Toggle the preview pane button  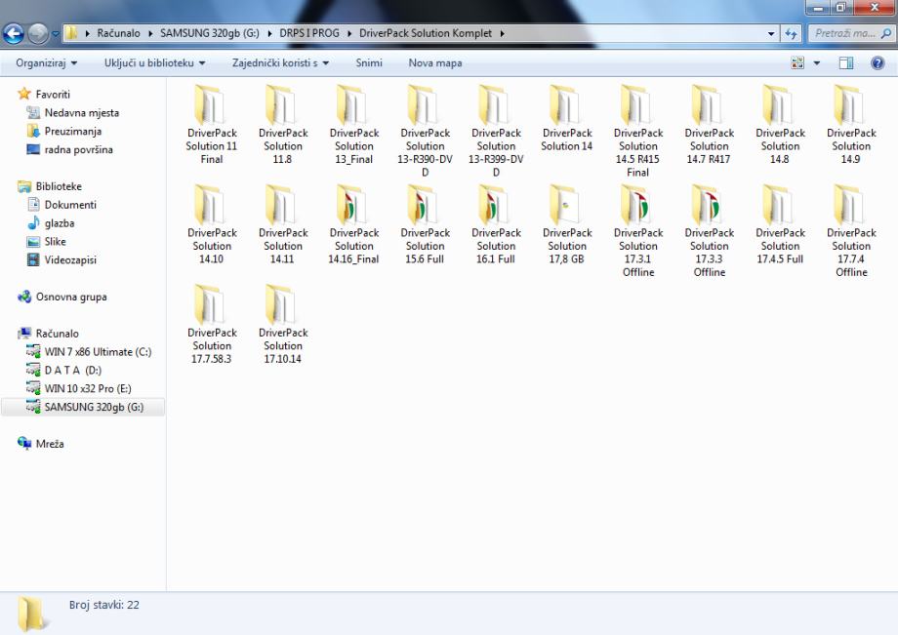[846, 63]
